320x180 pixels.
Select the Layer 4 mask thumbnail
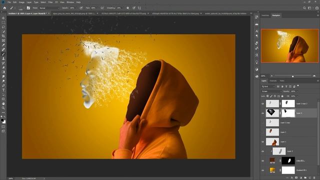(288, 113)
